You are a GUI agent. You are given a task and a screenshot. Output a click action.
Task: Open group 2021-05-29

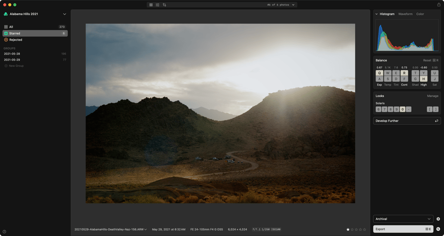pyautogui.click(x=35, y=60)
